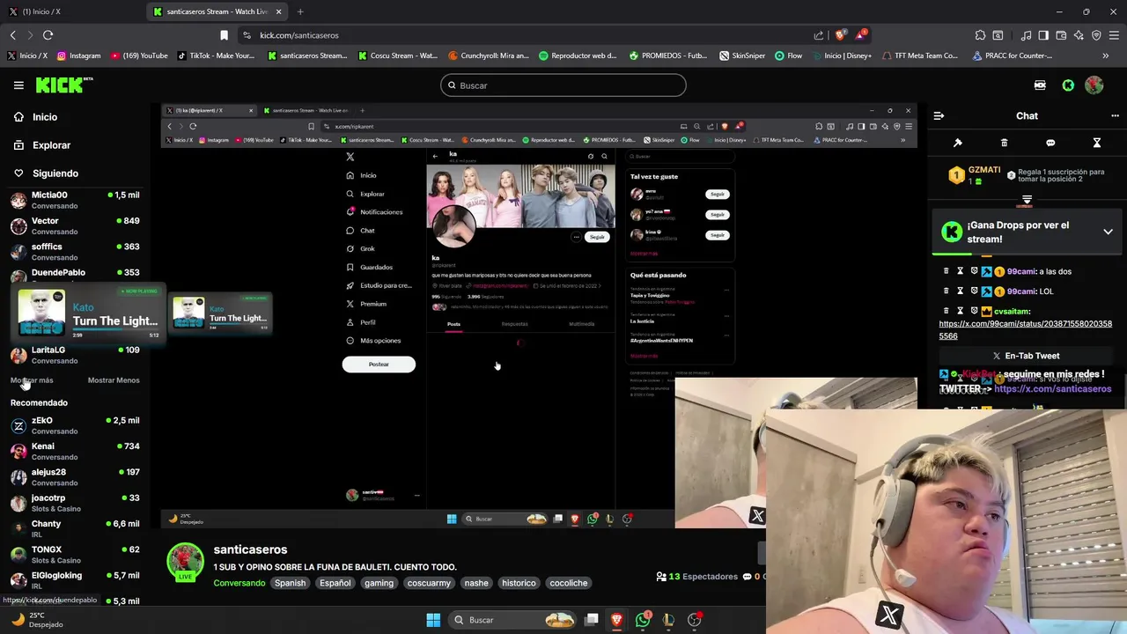
Task: Focus the Kick Buscar search field
Action: 563,85
